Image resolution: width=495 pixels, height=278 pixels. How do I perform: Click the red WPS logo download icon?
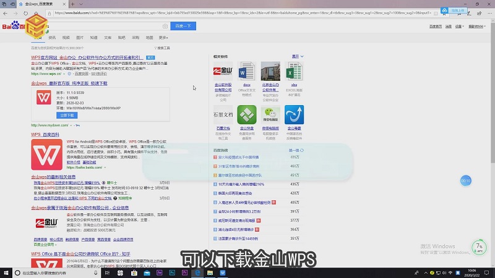tap(43, 99)
